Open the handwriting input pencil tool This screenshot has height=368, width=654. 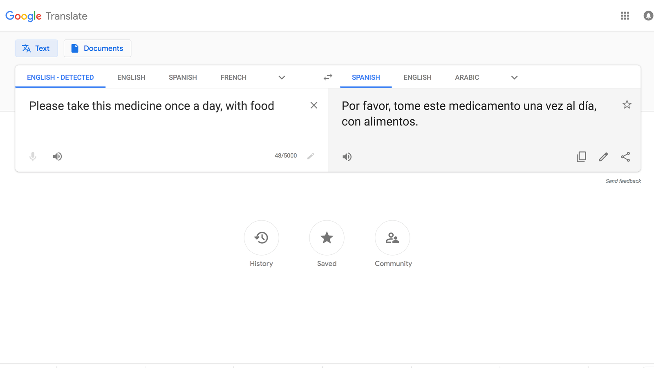coord(311,156)
